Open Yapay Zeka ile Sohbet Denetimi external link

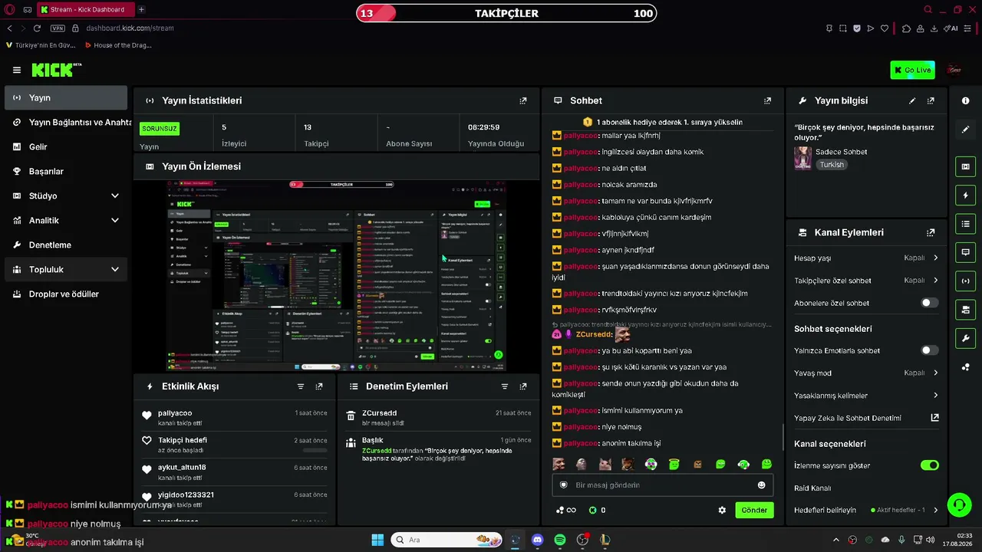934,418
